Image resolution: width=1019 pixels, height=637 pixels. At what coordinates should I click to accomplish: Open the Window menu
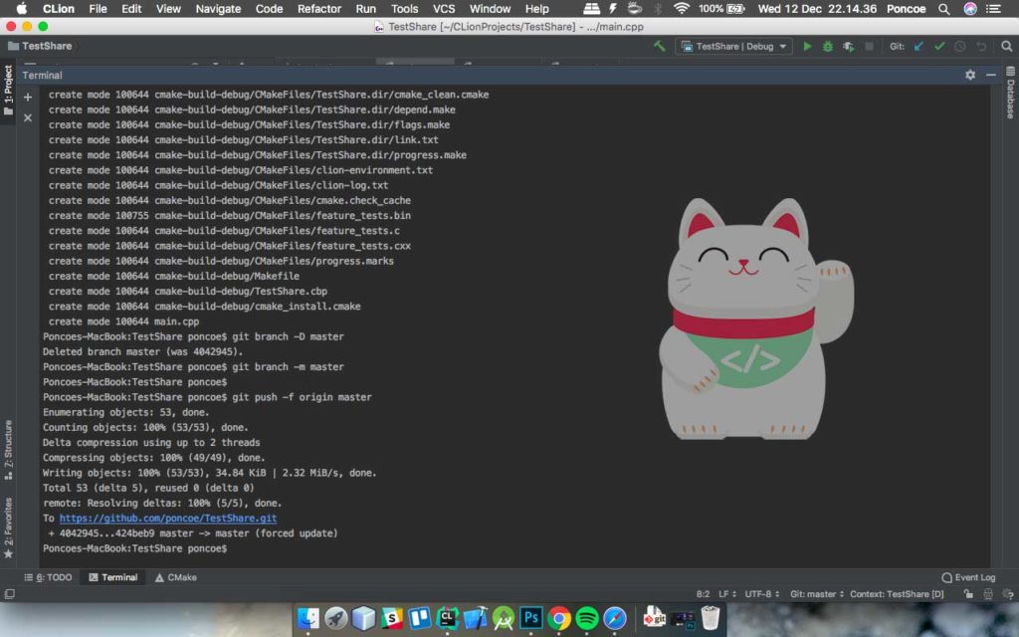tap(490, 9)
